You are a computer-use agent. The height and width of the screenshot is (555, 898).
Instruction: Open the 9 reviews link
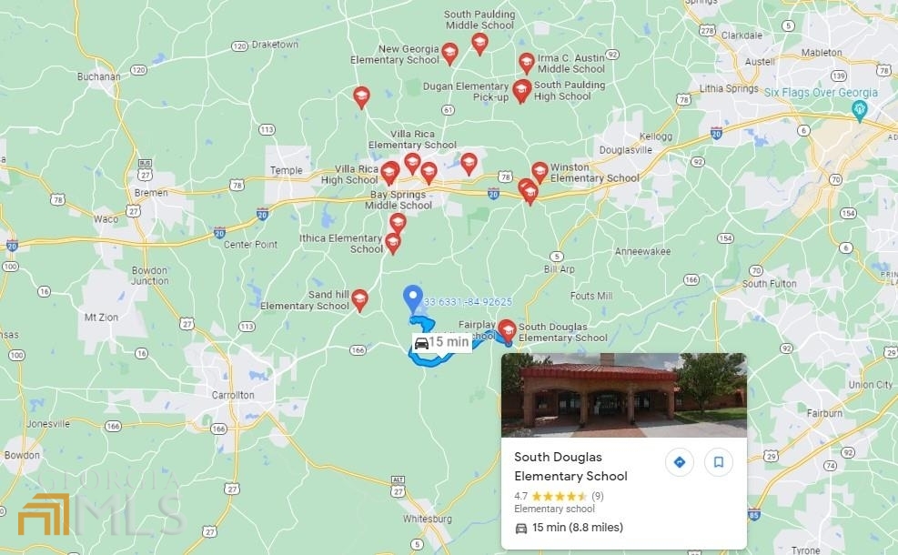(598, 496)
